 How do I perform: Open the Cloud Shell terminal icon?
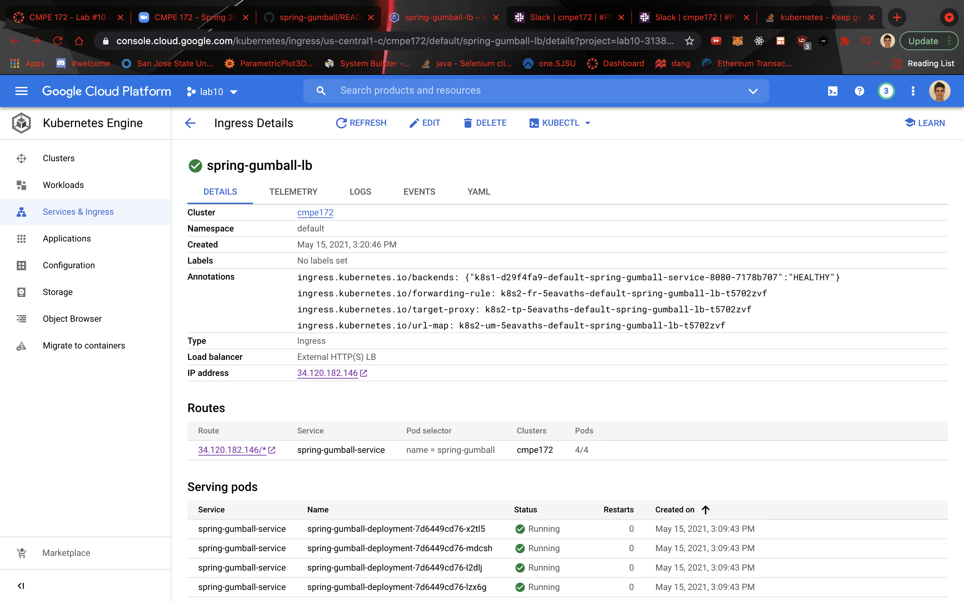pos(832,91)
